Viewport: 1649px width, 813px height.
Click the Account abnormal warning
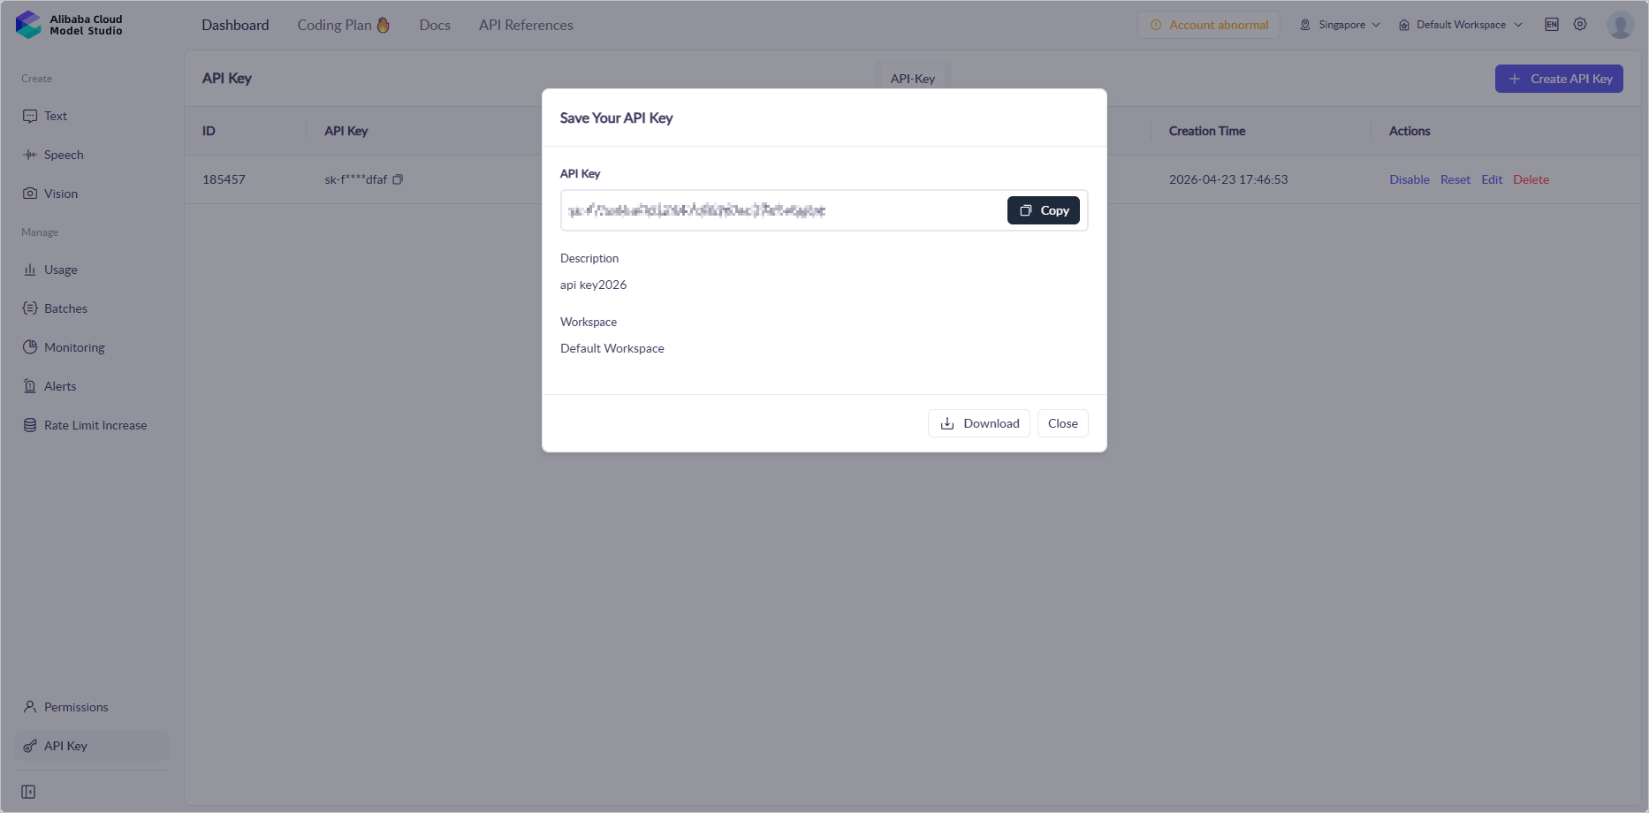coord(1208,25)
